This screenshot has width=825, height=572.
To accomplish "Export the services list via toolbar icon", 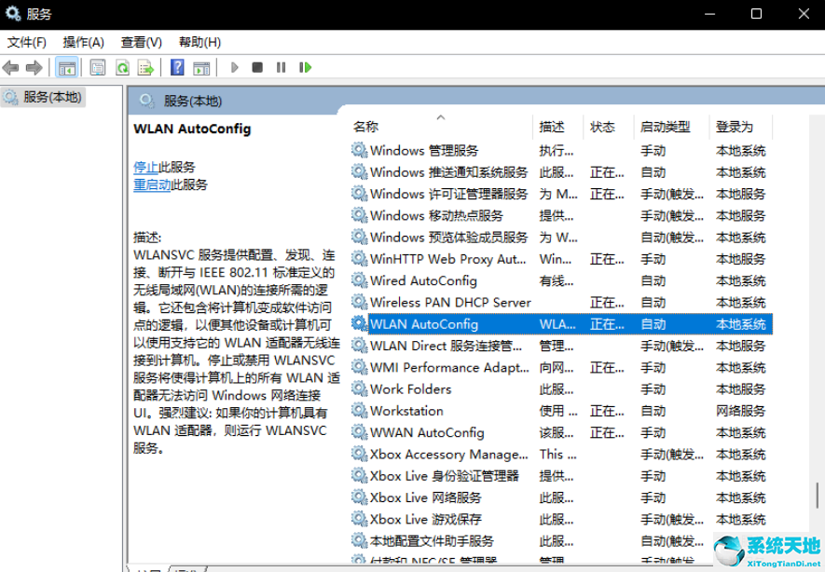I will [x=147, y=66].
